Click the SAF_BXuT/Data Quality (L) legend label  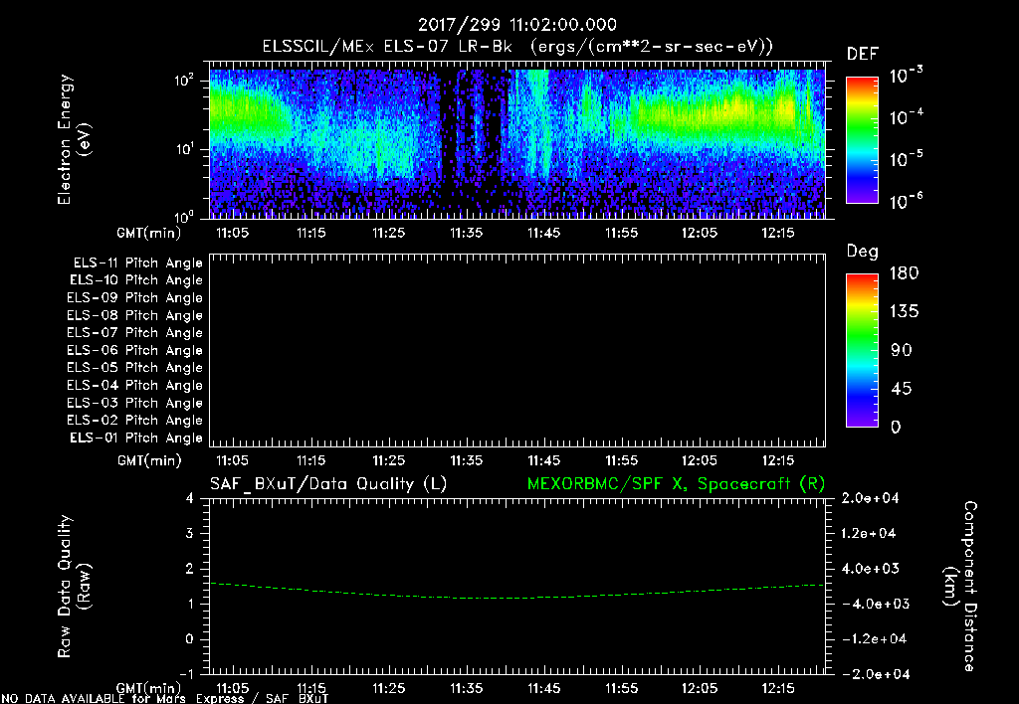pyautogui.click(x=328, y=484)
